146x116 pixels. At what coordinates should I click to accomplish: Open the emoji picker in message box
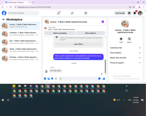(x=99, y=78)
